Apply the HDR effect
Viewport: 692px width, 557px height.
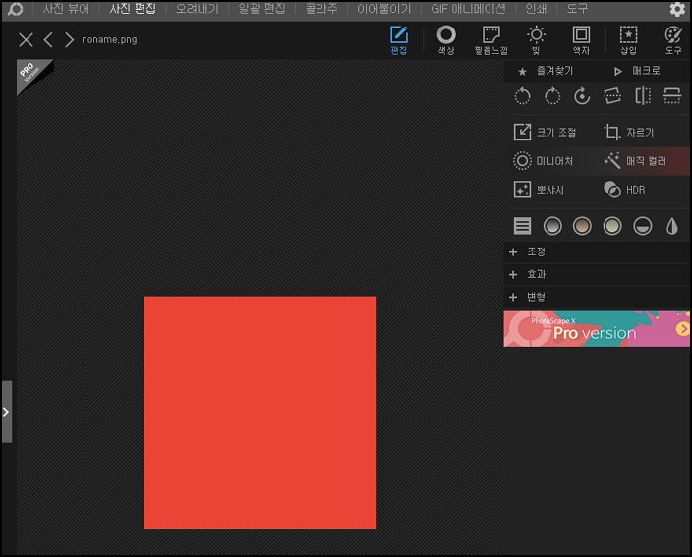624,190
